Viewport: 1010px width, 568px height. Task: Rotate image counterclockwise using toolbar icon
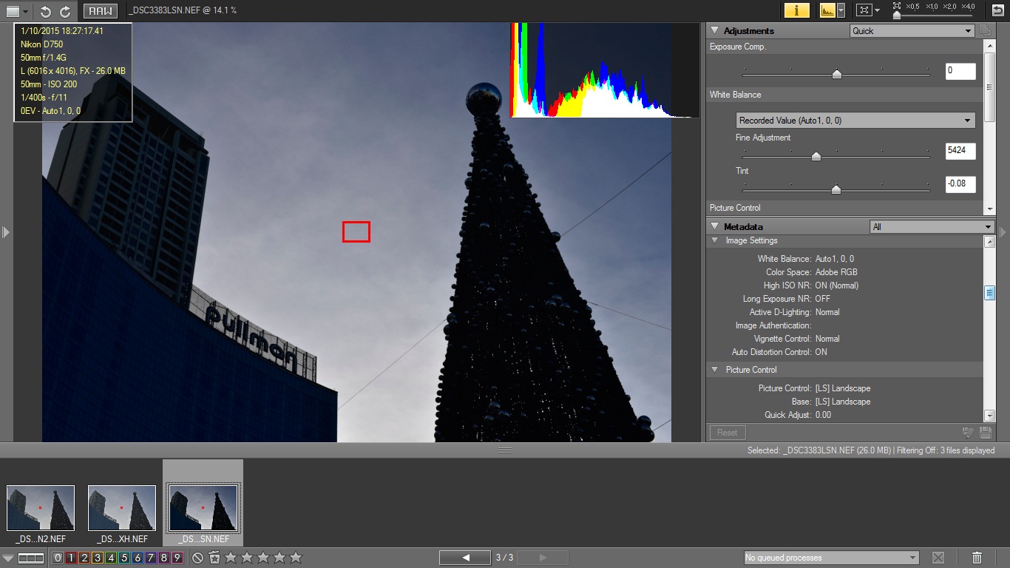point(46,11)
